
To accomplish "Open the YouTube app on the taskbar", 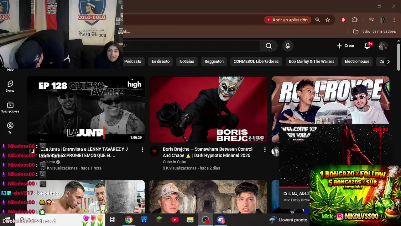I will tap(175, 220).
